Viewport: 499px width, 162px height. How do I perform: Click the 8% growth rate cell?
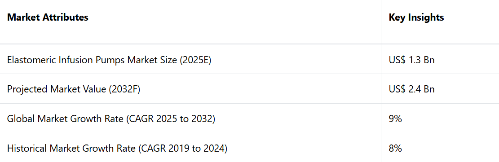pyautogui.click(x=395, y=149)
